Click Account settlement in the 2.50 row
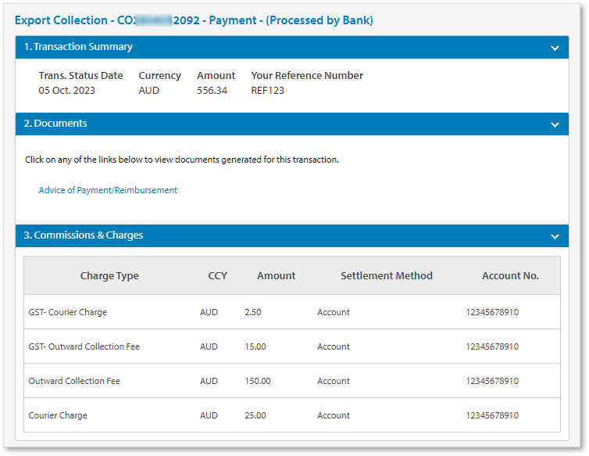 [334, 312]
